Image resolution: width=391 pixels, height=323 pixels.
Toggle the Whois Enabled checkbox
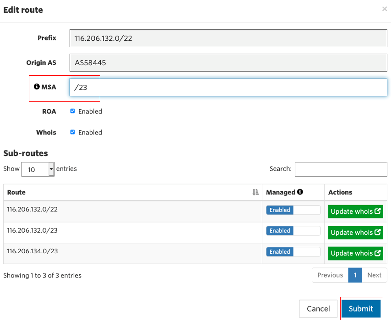tap(72, 132)
